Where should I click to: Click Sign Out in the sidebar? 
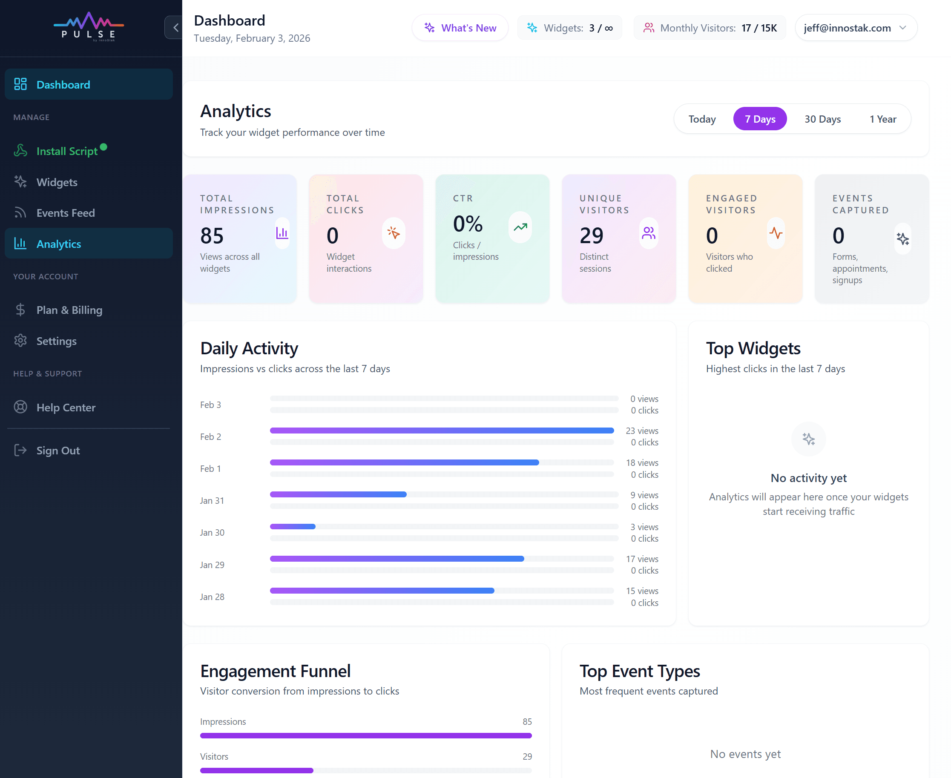point(58,451)
